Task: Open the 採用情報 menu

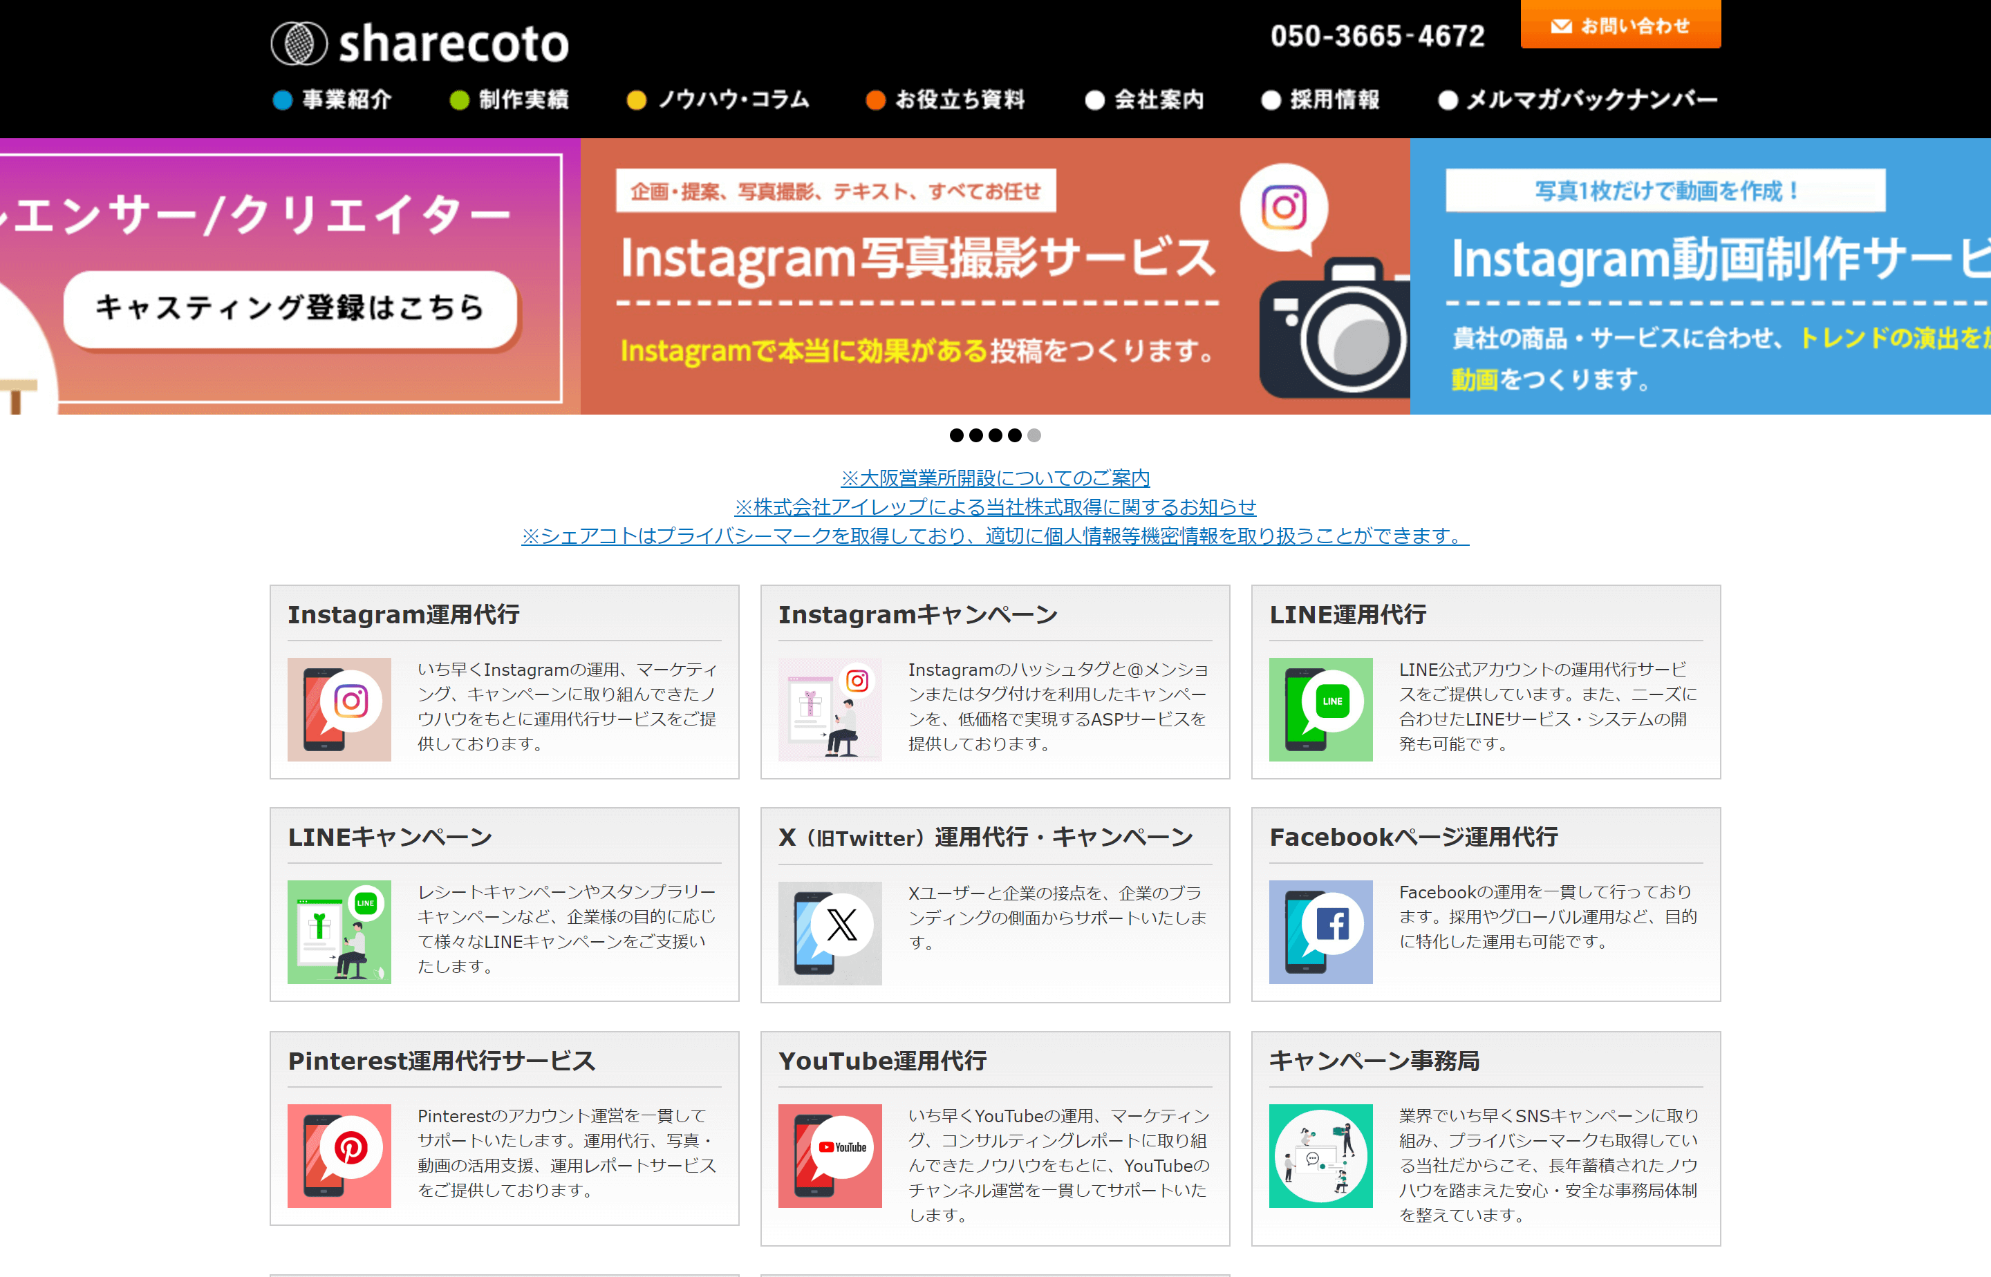Action: 1320,100
